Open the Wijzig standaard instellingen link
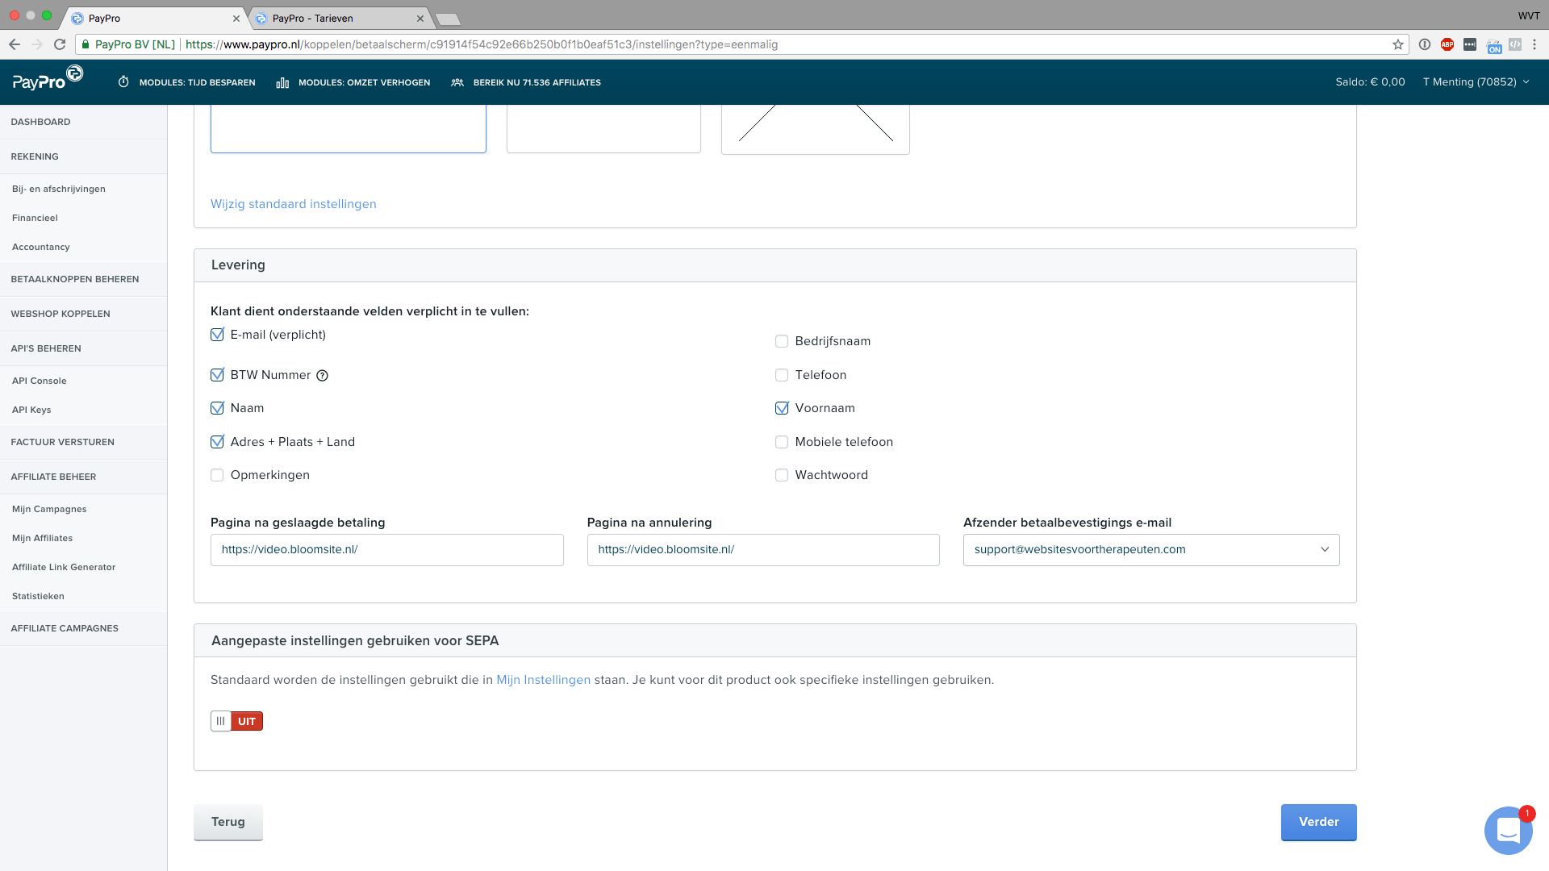This screenshot has height=871, width=1549. 293,204
